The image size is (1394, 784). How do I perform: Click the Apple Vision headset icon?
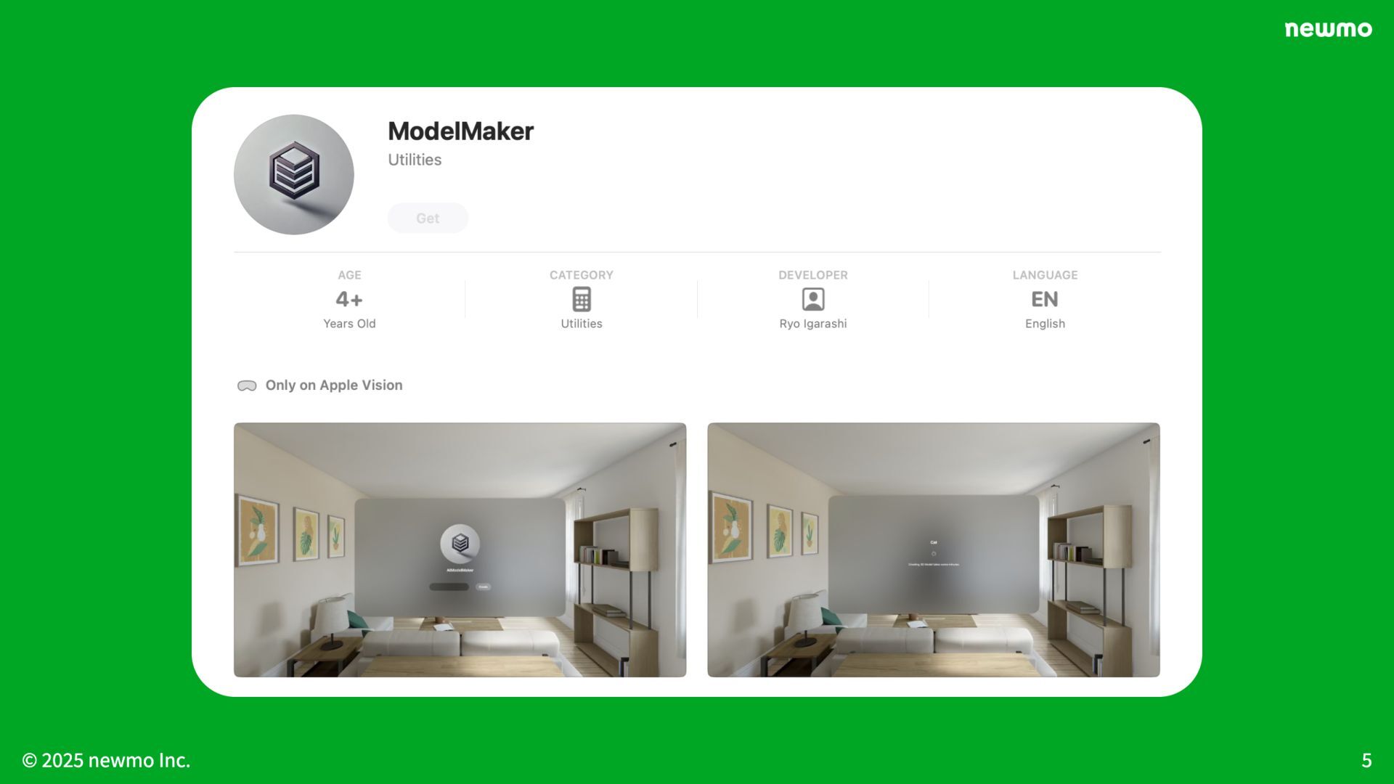tap(247, 385)
